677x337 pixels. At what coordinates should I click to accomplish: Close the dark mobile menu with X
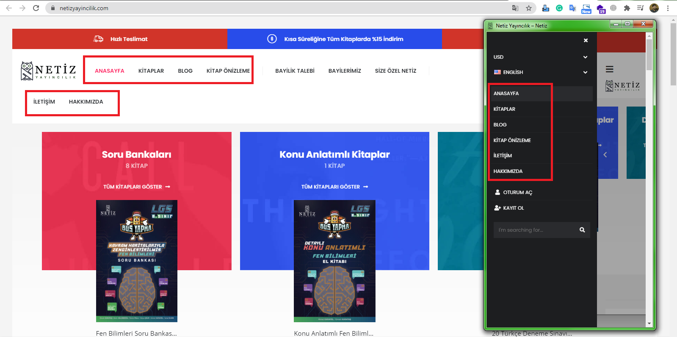pyautogui.click(x=586, y=40)
